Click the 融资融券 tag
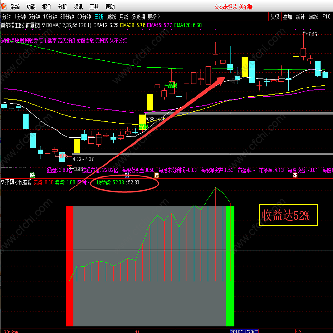Viewport: 333px width, 333px height. pos(29,41)
